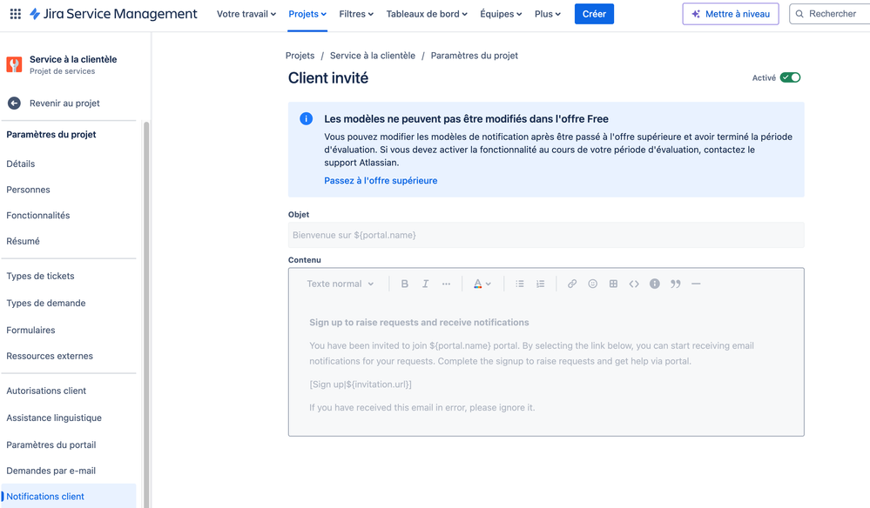Click the blue info icon in the banner

click(x=306, y=118)
